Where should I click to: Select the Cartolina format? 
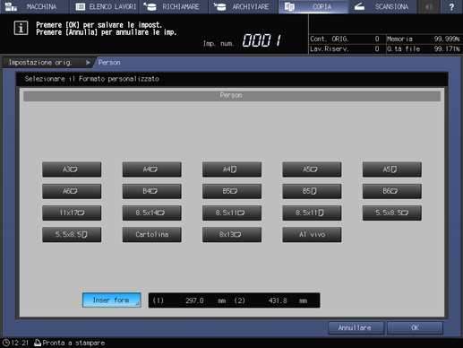point(151,235)
